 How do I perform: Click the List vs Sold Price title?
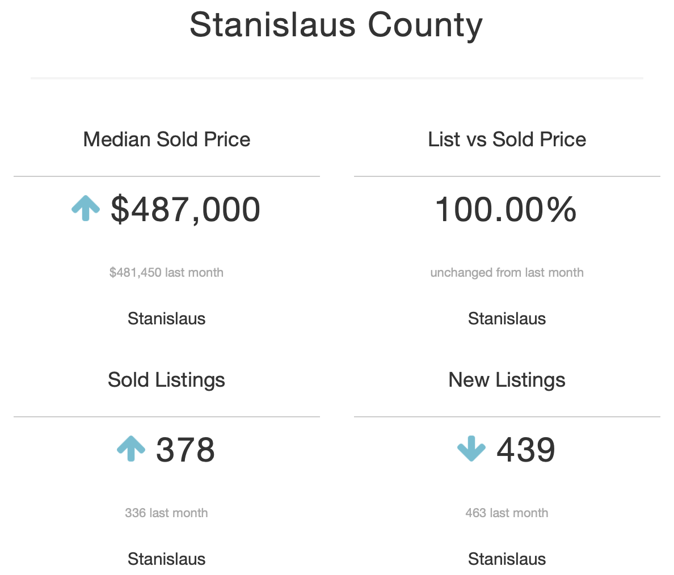click(507, 139)
